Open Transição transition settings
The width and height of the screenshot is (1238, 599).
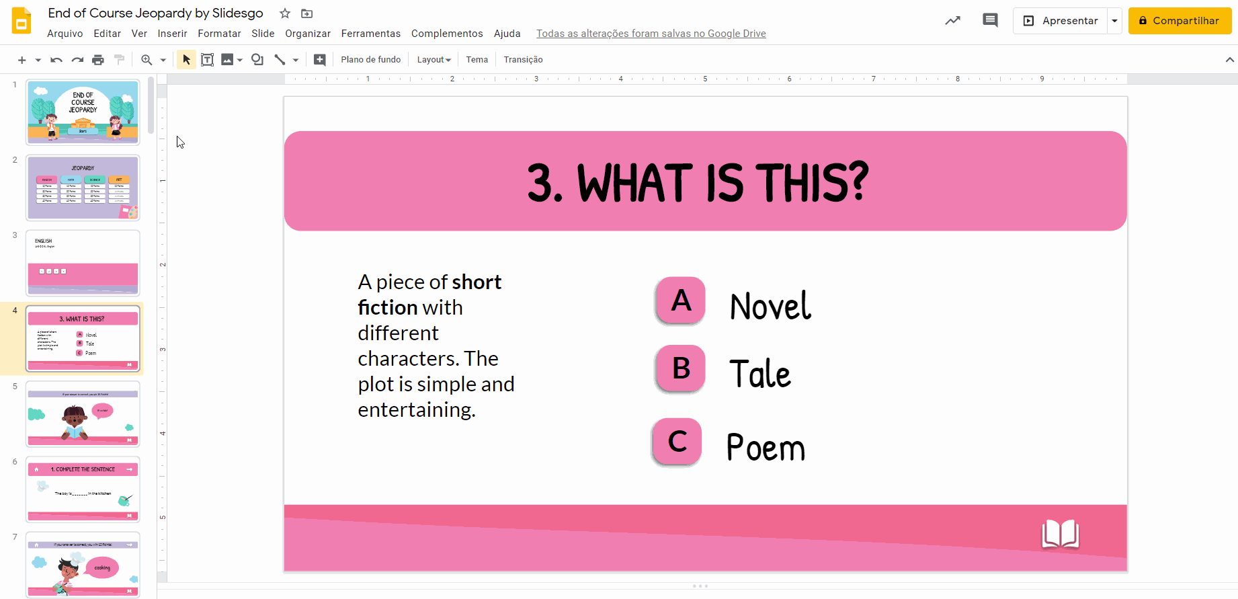[x=524, y=60]
